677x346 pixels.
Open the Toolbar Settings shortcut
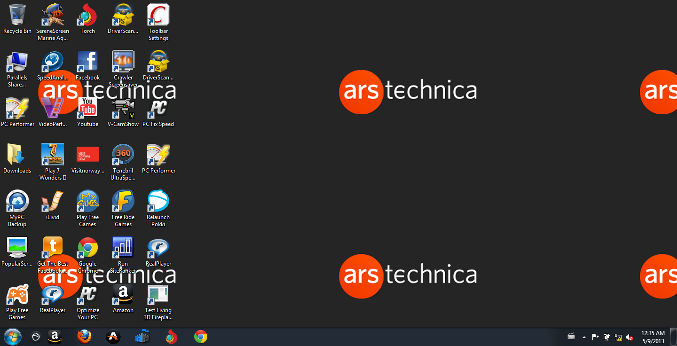point(158,23)
